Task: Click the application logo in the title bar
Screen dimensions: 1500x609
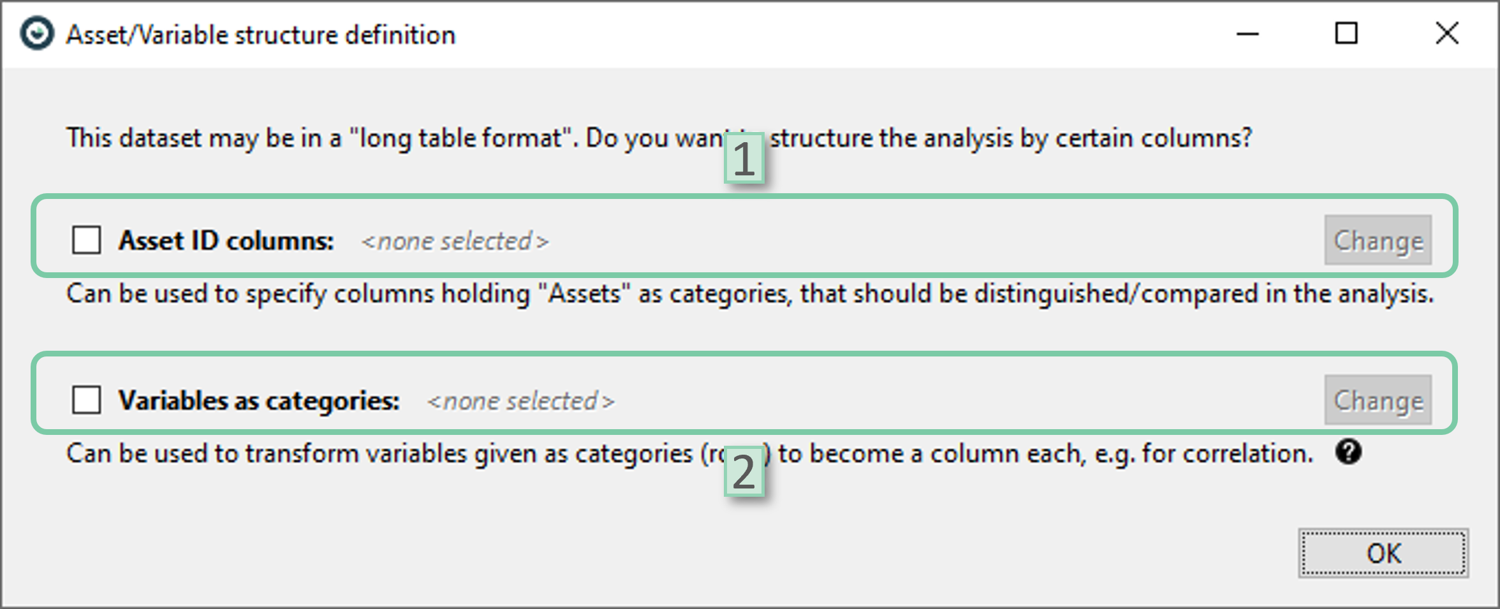Action: coord(36,34)
